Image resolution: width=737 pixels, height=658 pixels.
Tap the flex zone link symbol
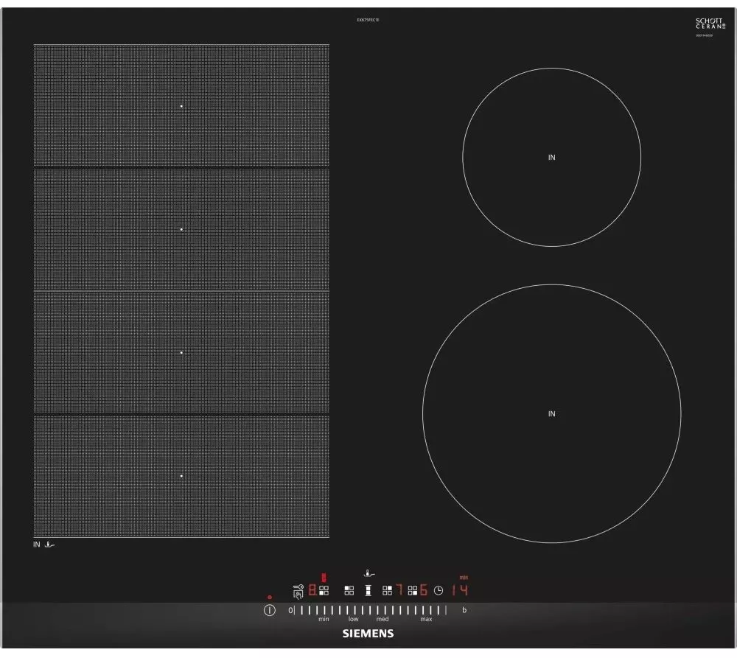point(368,591)
